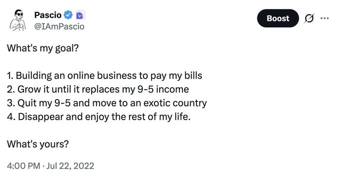Open Pascio's profile avatar picture
339x180 pixels.
coord(18,20)
